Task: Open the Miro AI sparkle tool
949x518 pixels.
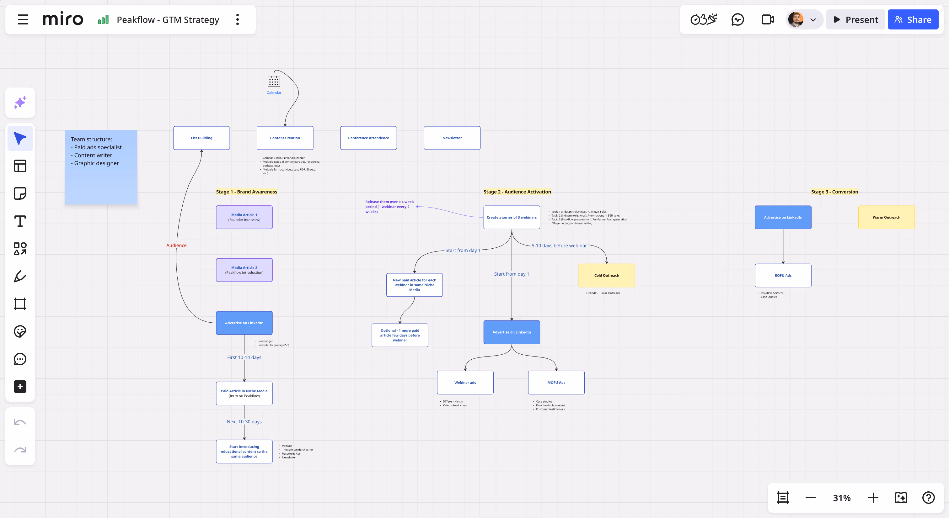Action: (20, 102)
